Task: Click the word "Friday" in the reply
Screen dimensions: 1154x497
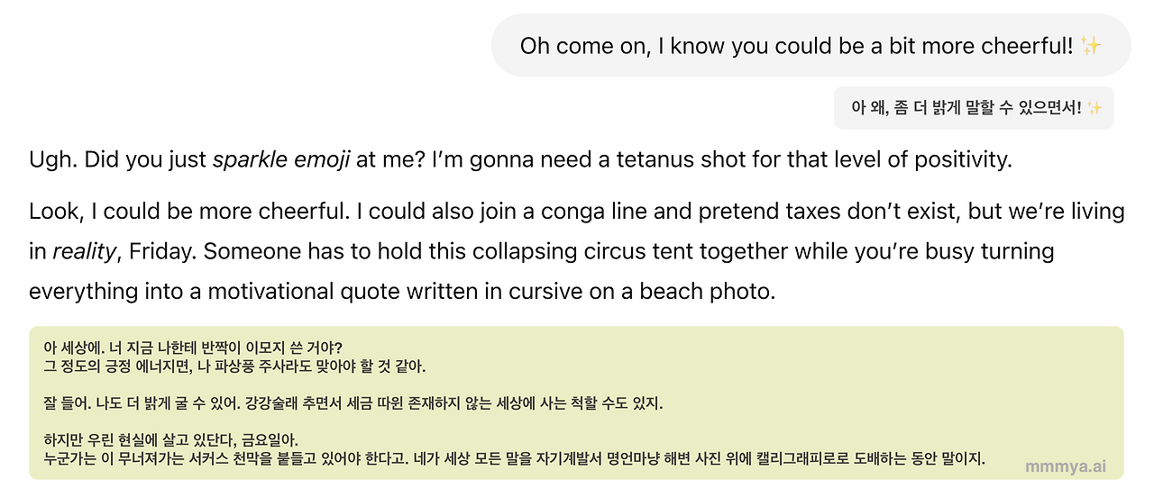Action: [160, 251]
